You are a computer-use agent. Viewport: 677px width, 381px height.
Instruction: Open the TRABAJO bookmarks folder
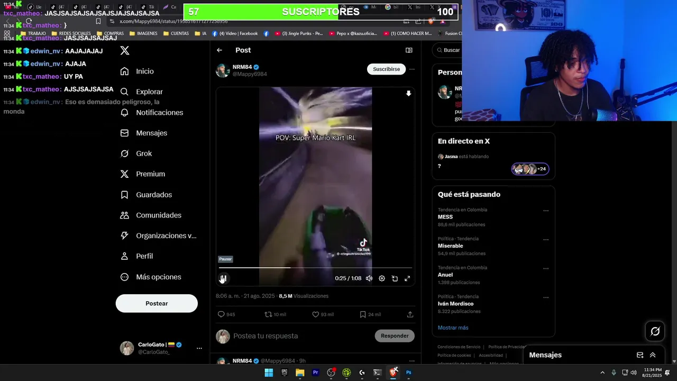pyautogui.click(x=33, y=33)
